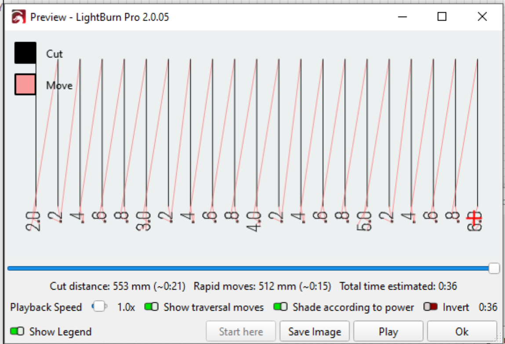This screenshot has width=505, height=344.
Task: Hide the legend with Show Legend toggle
Action: [17, 332]
